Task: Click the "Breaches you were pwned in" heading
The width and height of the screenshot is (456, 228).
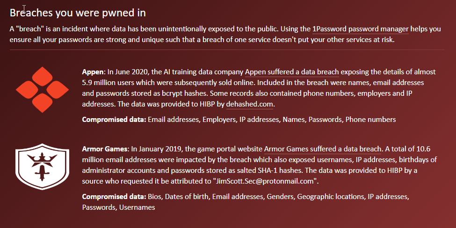Action: pos(78,12)
